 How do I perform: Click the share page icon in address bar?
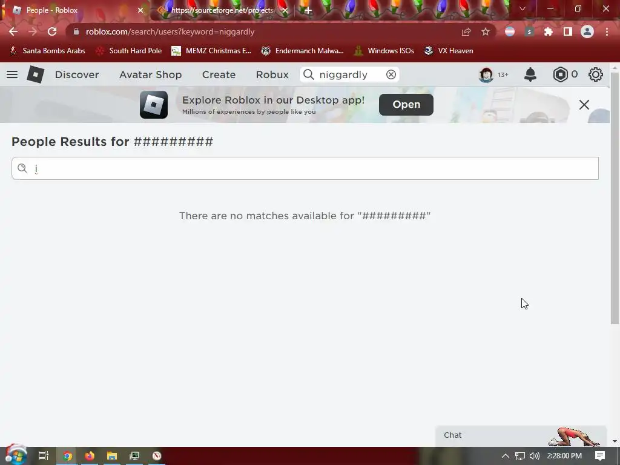466,32
